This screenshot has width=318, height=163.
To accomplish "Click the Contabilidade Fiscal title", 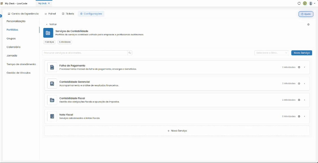I will pyautogui.click(x=72, y=98).
